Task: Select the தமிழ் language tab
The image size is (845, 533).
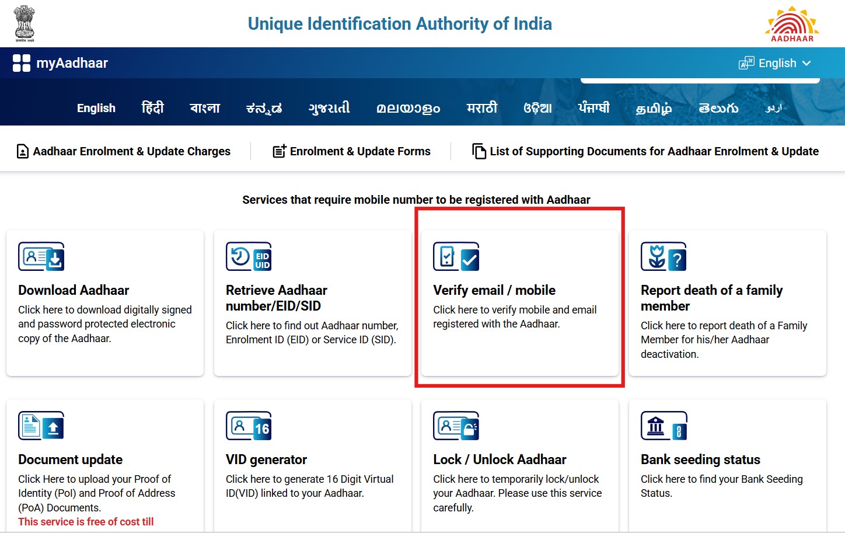Action: 654,107
